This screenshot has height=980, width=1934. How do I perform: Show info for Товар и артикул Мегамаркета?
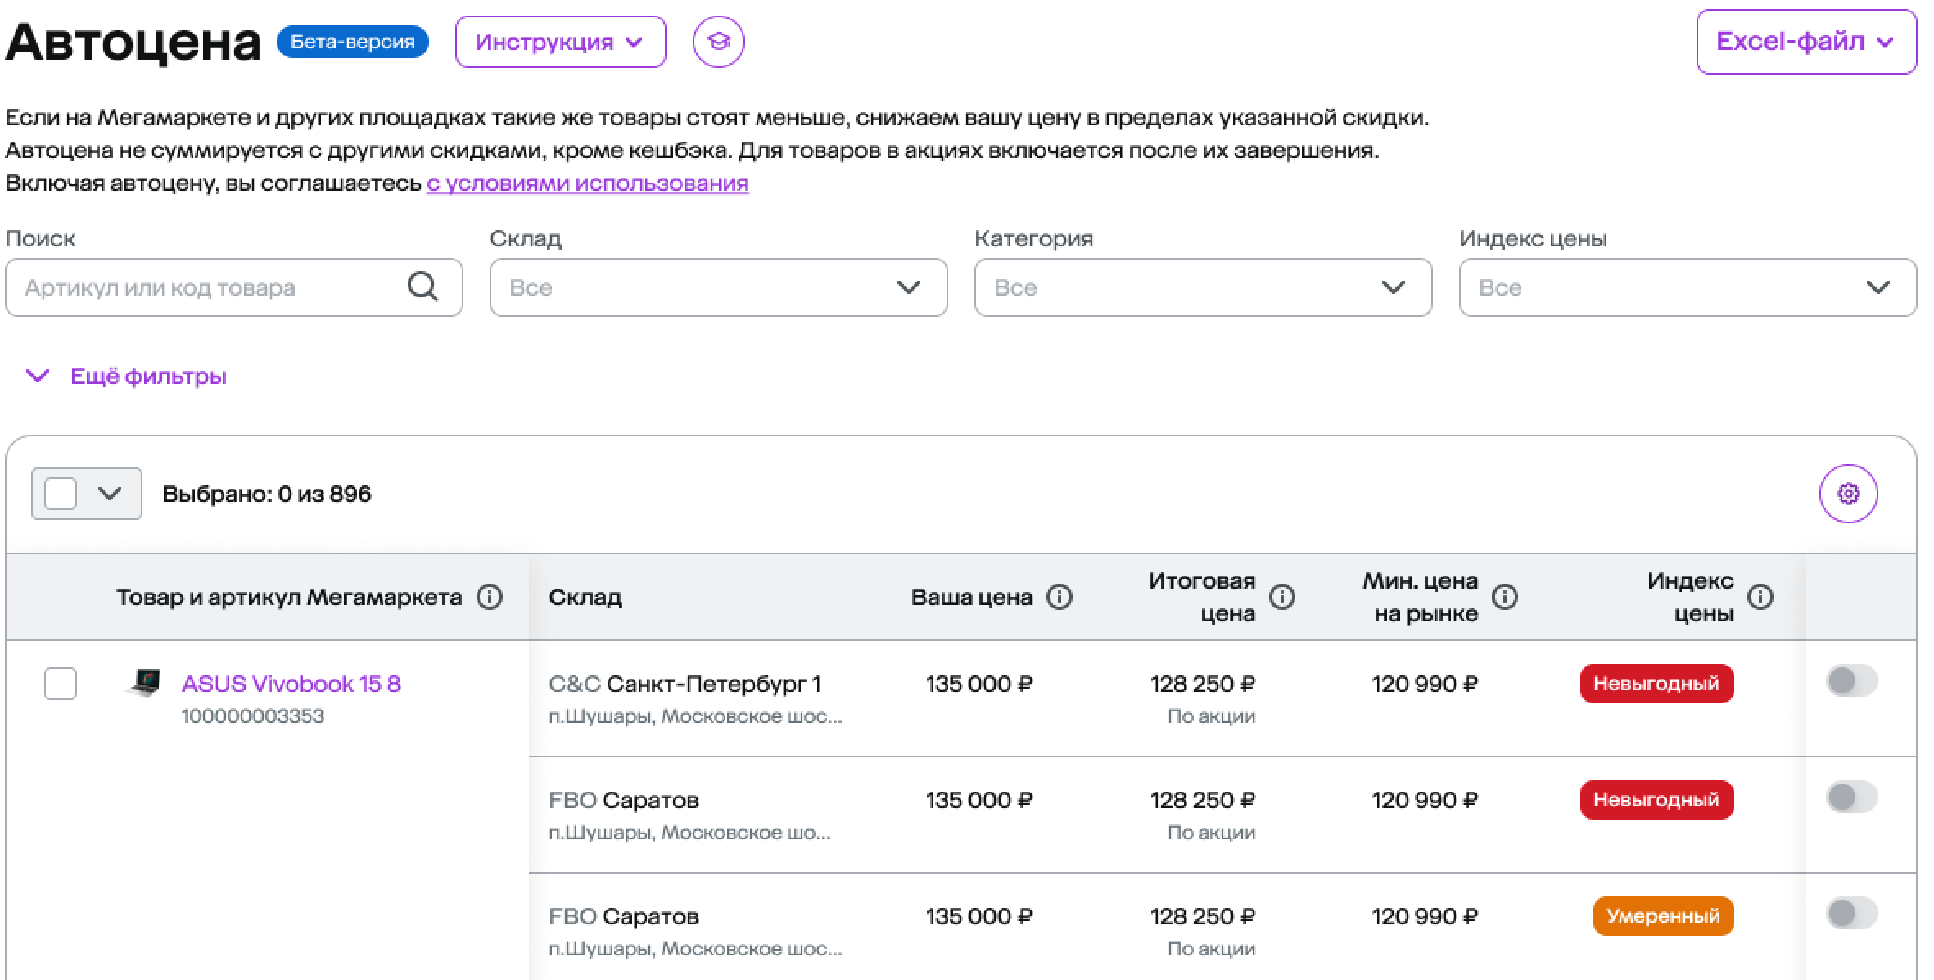pos(490,597)
